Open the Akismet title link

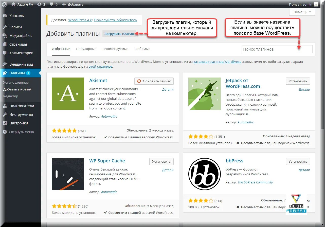pyautogui.click(x=98, y=80)
